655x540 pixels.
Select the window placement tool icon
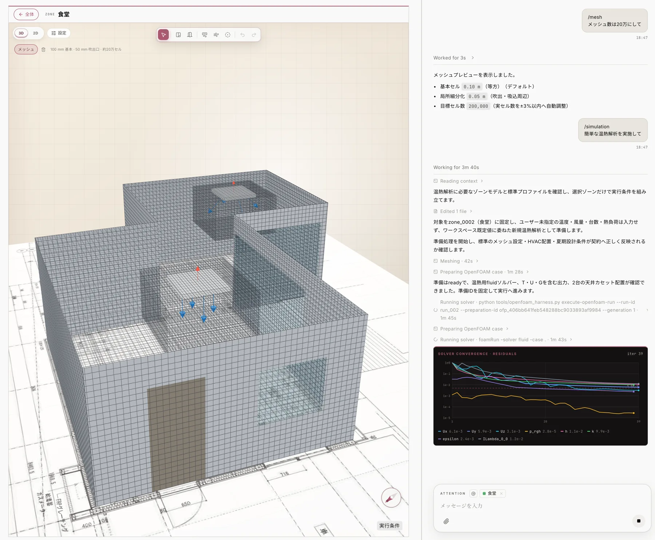pyautogui.click(x=178, y=35)
